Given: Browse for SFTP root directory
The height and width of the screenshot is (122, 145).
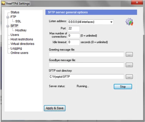Looking at the screenshot, I should (x=129, y=77).
